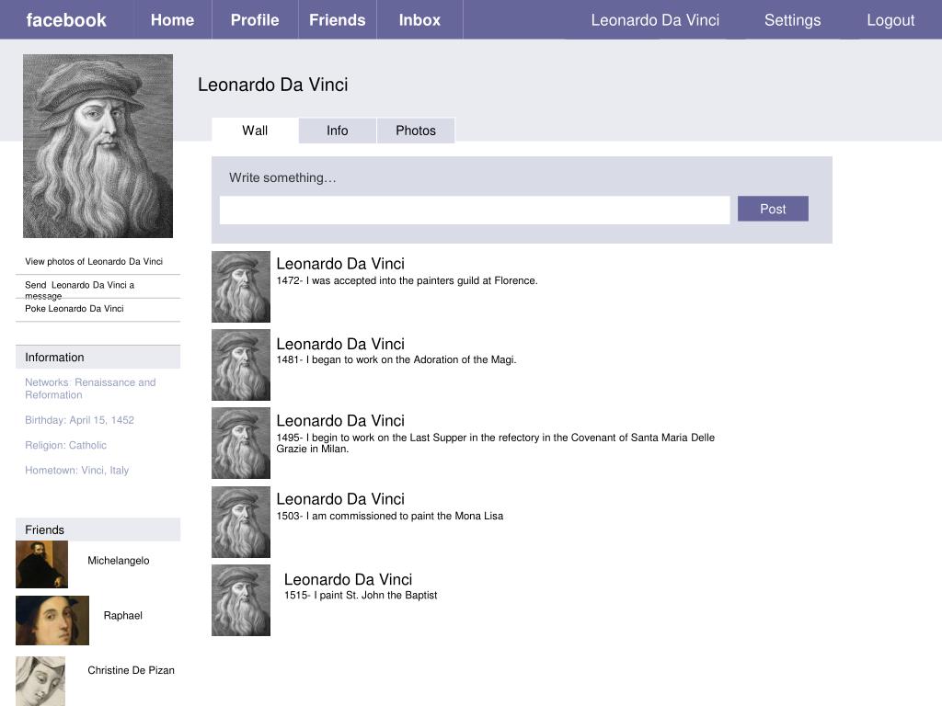
Task: Click the Logout link
Action: 890,20
